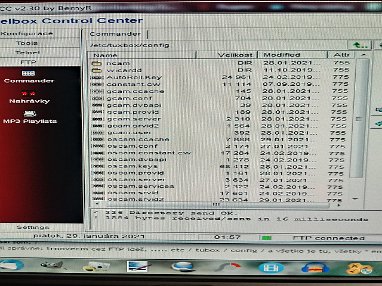This screenshot has height=286, width=382.
Task: Open the picture editor taskbar icon
Action: (x=138, y=266)
